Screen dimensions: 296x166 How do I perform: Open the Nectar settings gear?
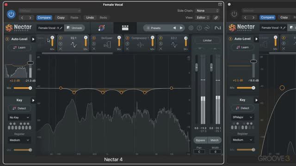click(191, 28)
